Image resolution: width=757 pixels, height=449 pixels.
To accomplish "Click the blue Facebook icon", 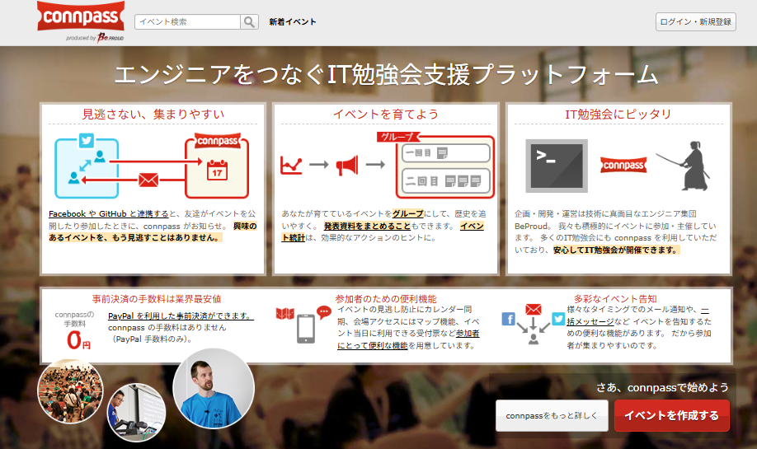I will pos(508,319).
